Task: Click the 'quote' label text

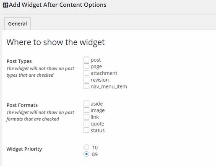Action: tap(97, 124)
